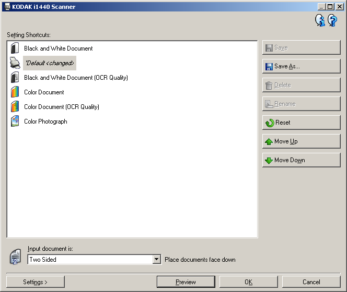Select the Color Photograph shortcut
Viewport: 347px width, 292px height.
45,121
